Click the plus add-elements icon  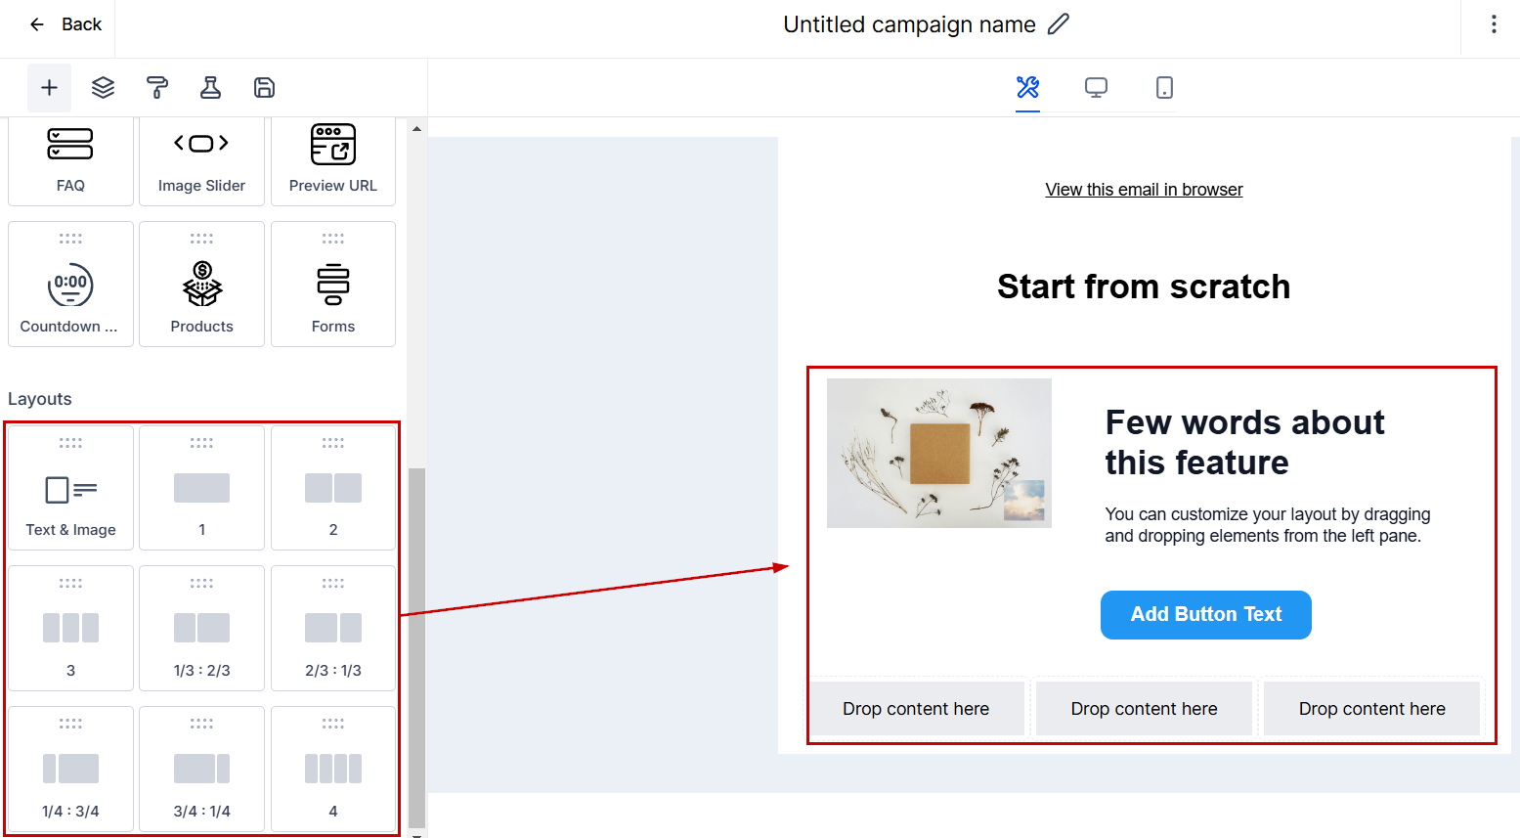49,88
